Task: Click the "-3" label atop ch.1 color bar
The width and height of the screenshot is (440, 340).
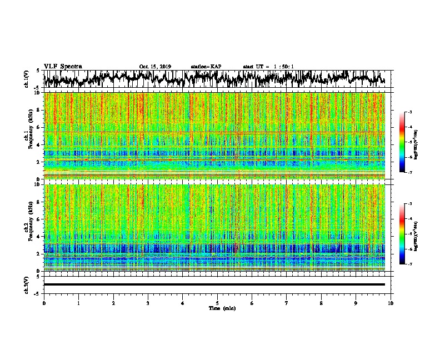Action: pyautogui.click(x=410, y=112)
